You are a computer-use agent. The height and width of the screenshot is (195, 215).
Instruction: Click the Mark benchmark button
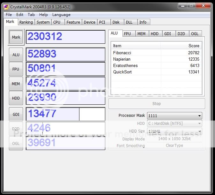tap(16, 37)
